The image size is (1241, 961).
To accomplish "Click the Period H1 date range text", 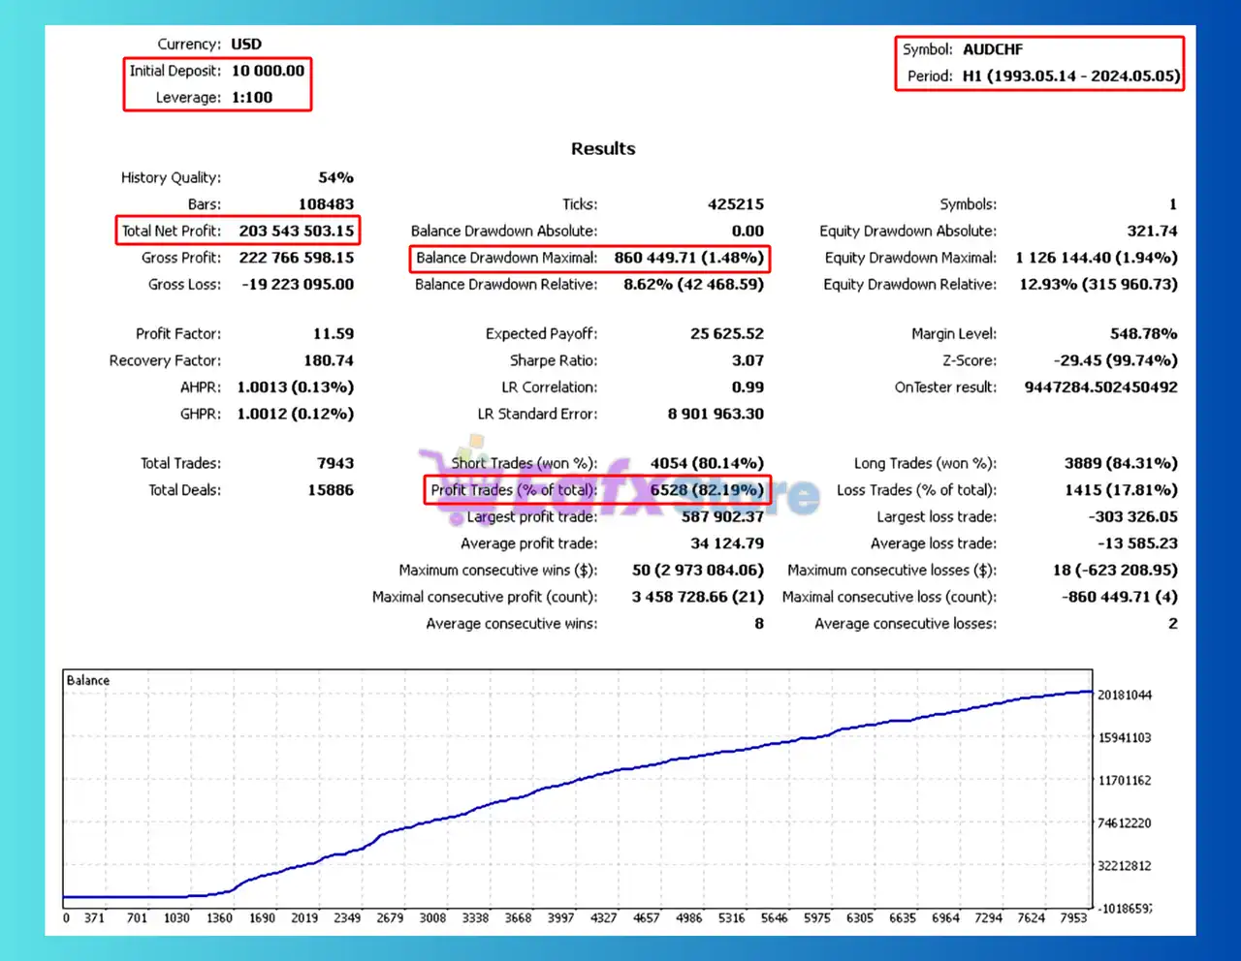I will tap(1071, 76).
